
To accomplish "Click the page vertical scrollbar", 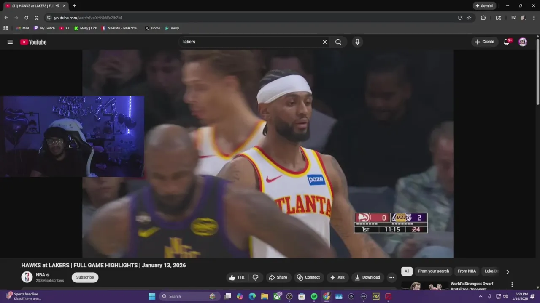I will tap(537, 72).
